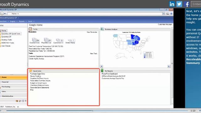Screen dimensions: 201x113
Task: Click the map chart legend box
Action: [x=148, y=55]
